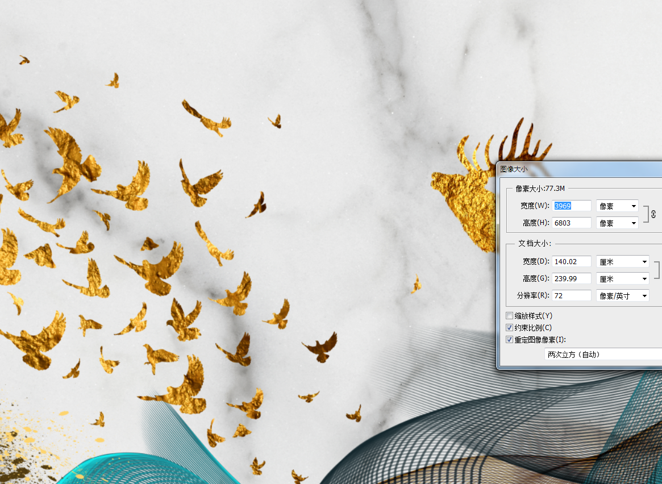The height and width of the screenshot is (484, 662).
Task: Uncheck the 约束比例(C) checkbox
Action: click(510, 327)
